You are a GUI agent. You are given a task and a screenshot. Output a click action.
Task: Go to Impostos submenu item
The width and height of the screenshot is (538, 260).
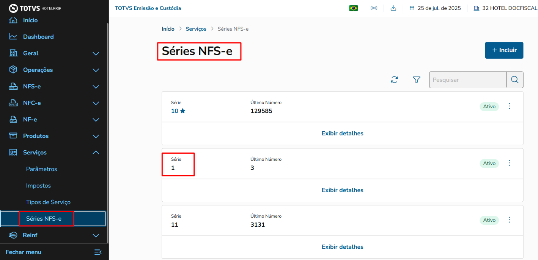click(x=38, y=186)
